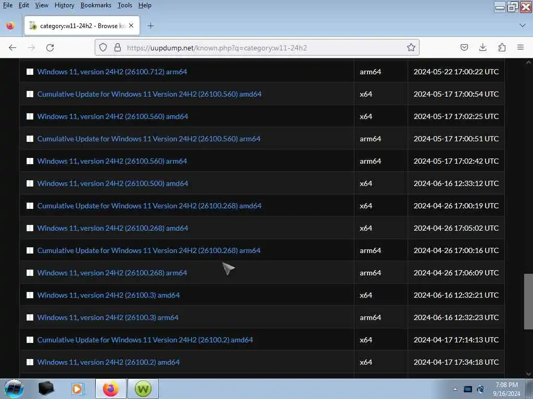Click timestamp 2024-04-17 17:34:18 UTC
Screen dimensions: 533x399
456,362
